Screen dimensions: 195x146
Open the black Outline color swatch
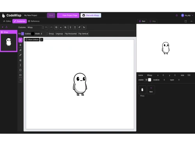coord(33,34)
